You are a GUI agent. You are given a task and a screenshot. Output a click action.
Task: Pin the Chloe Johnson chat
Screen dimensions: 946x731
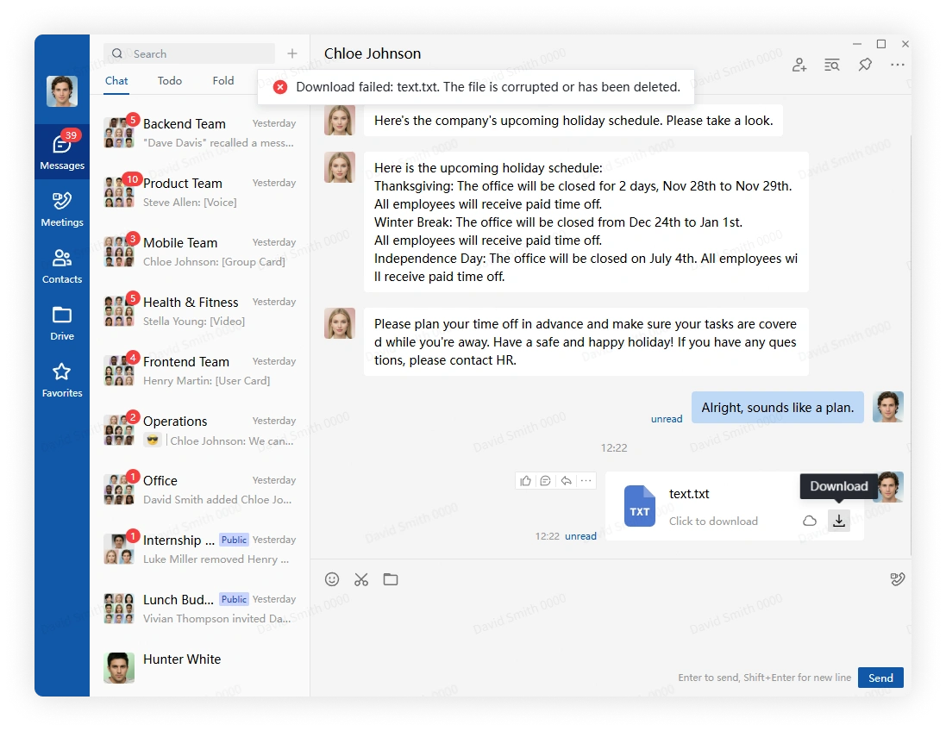(865, 65)
